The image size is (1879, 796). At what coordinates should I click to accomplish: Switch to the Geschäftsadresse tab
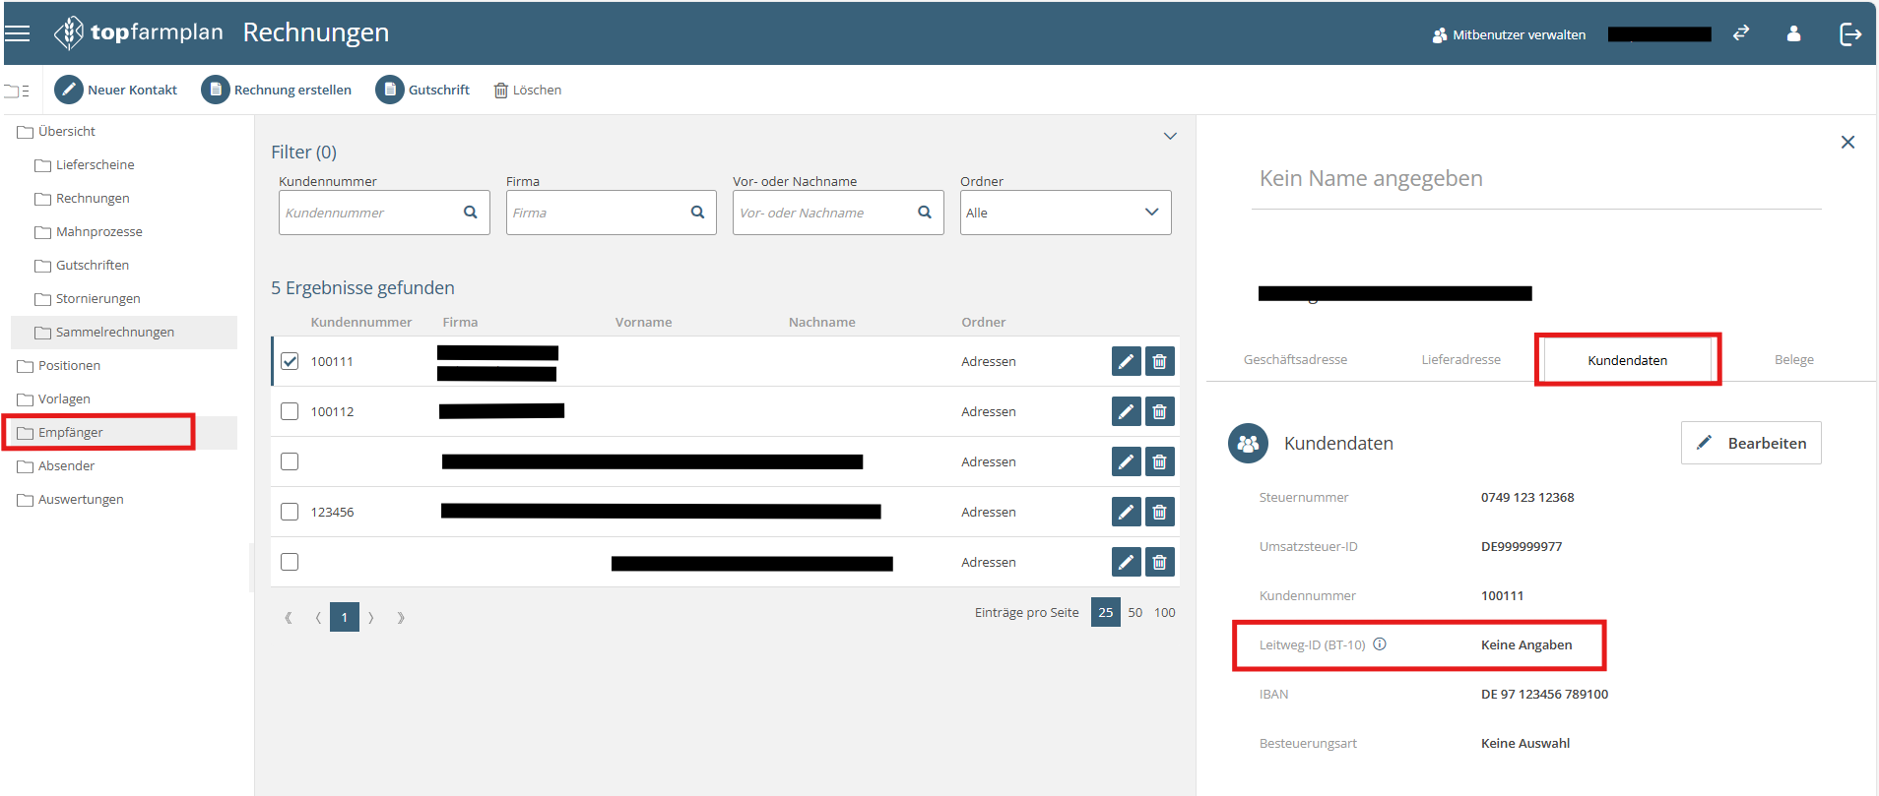[x=1295, y=360]
